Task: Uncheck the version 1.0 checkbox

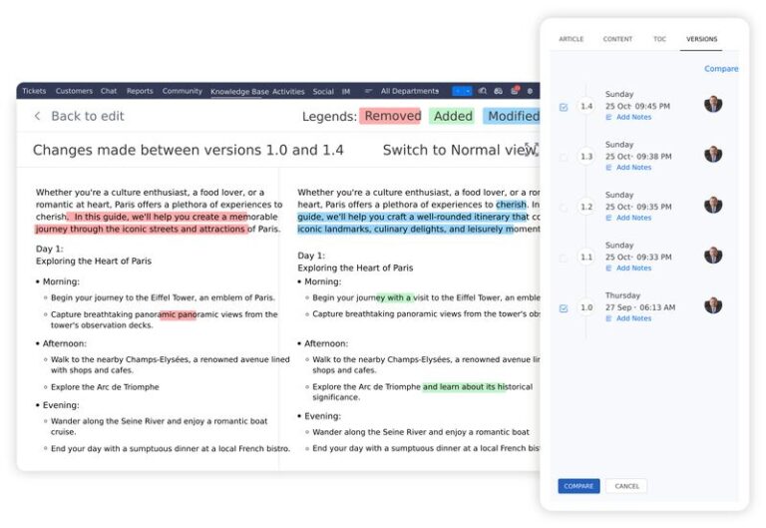Action: point(564,308)
